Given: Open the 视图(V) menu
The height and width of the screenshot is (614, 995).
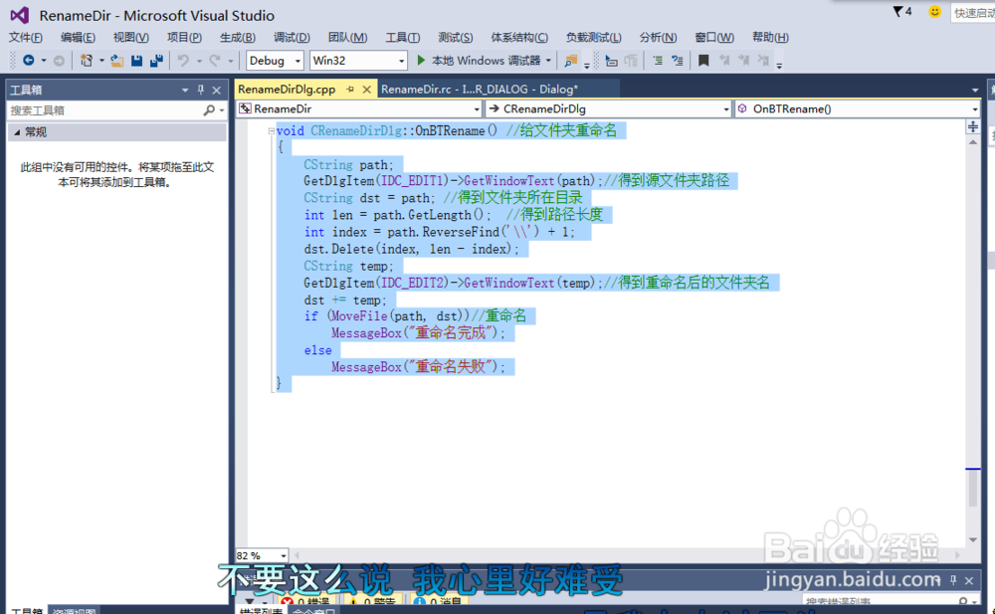Looking at the screenshot, I should coord(130,38).
